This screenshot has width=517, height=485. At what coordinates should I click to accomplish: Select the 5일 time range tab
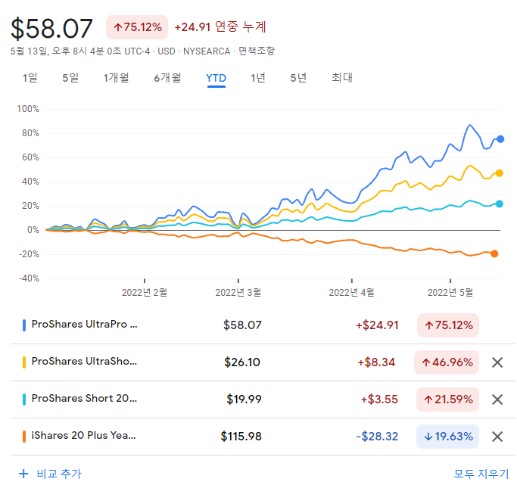(x=70, y=78)
